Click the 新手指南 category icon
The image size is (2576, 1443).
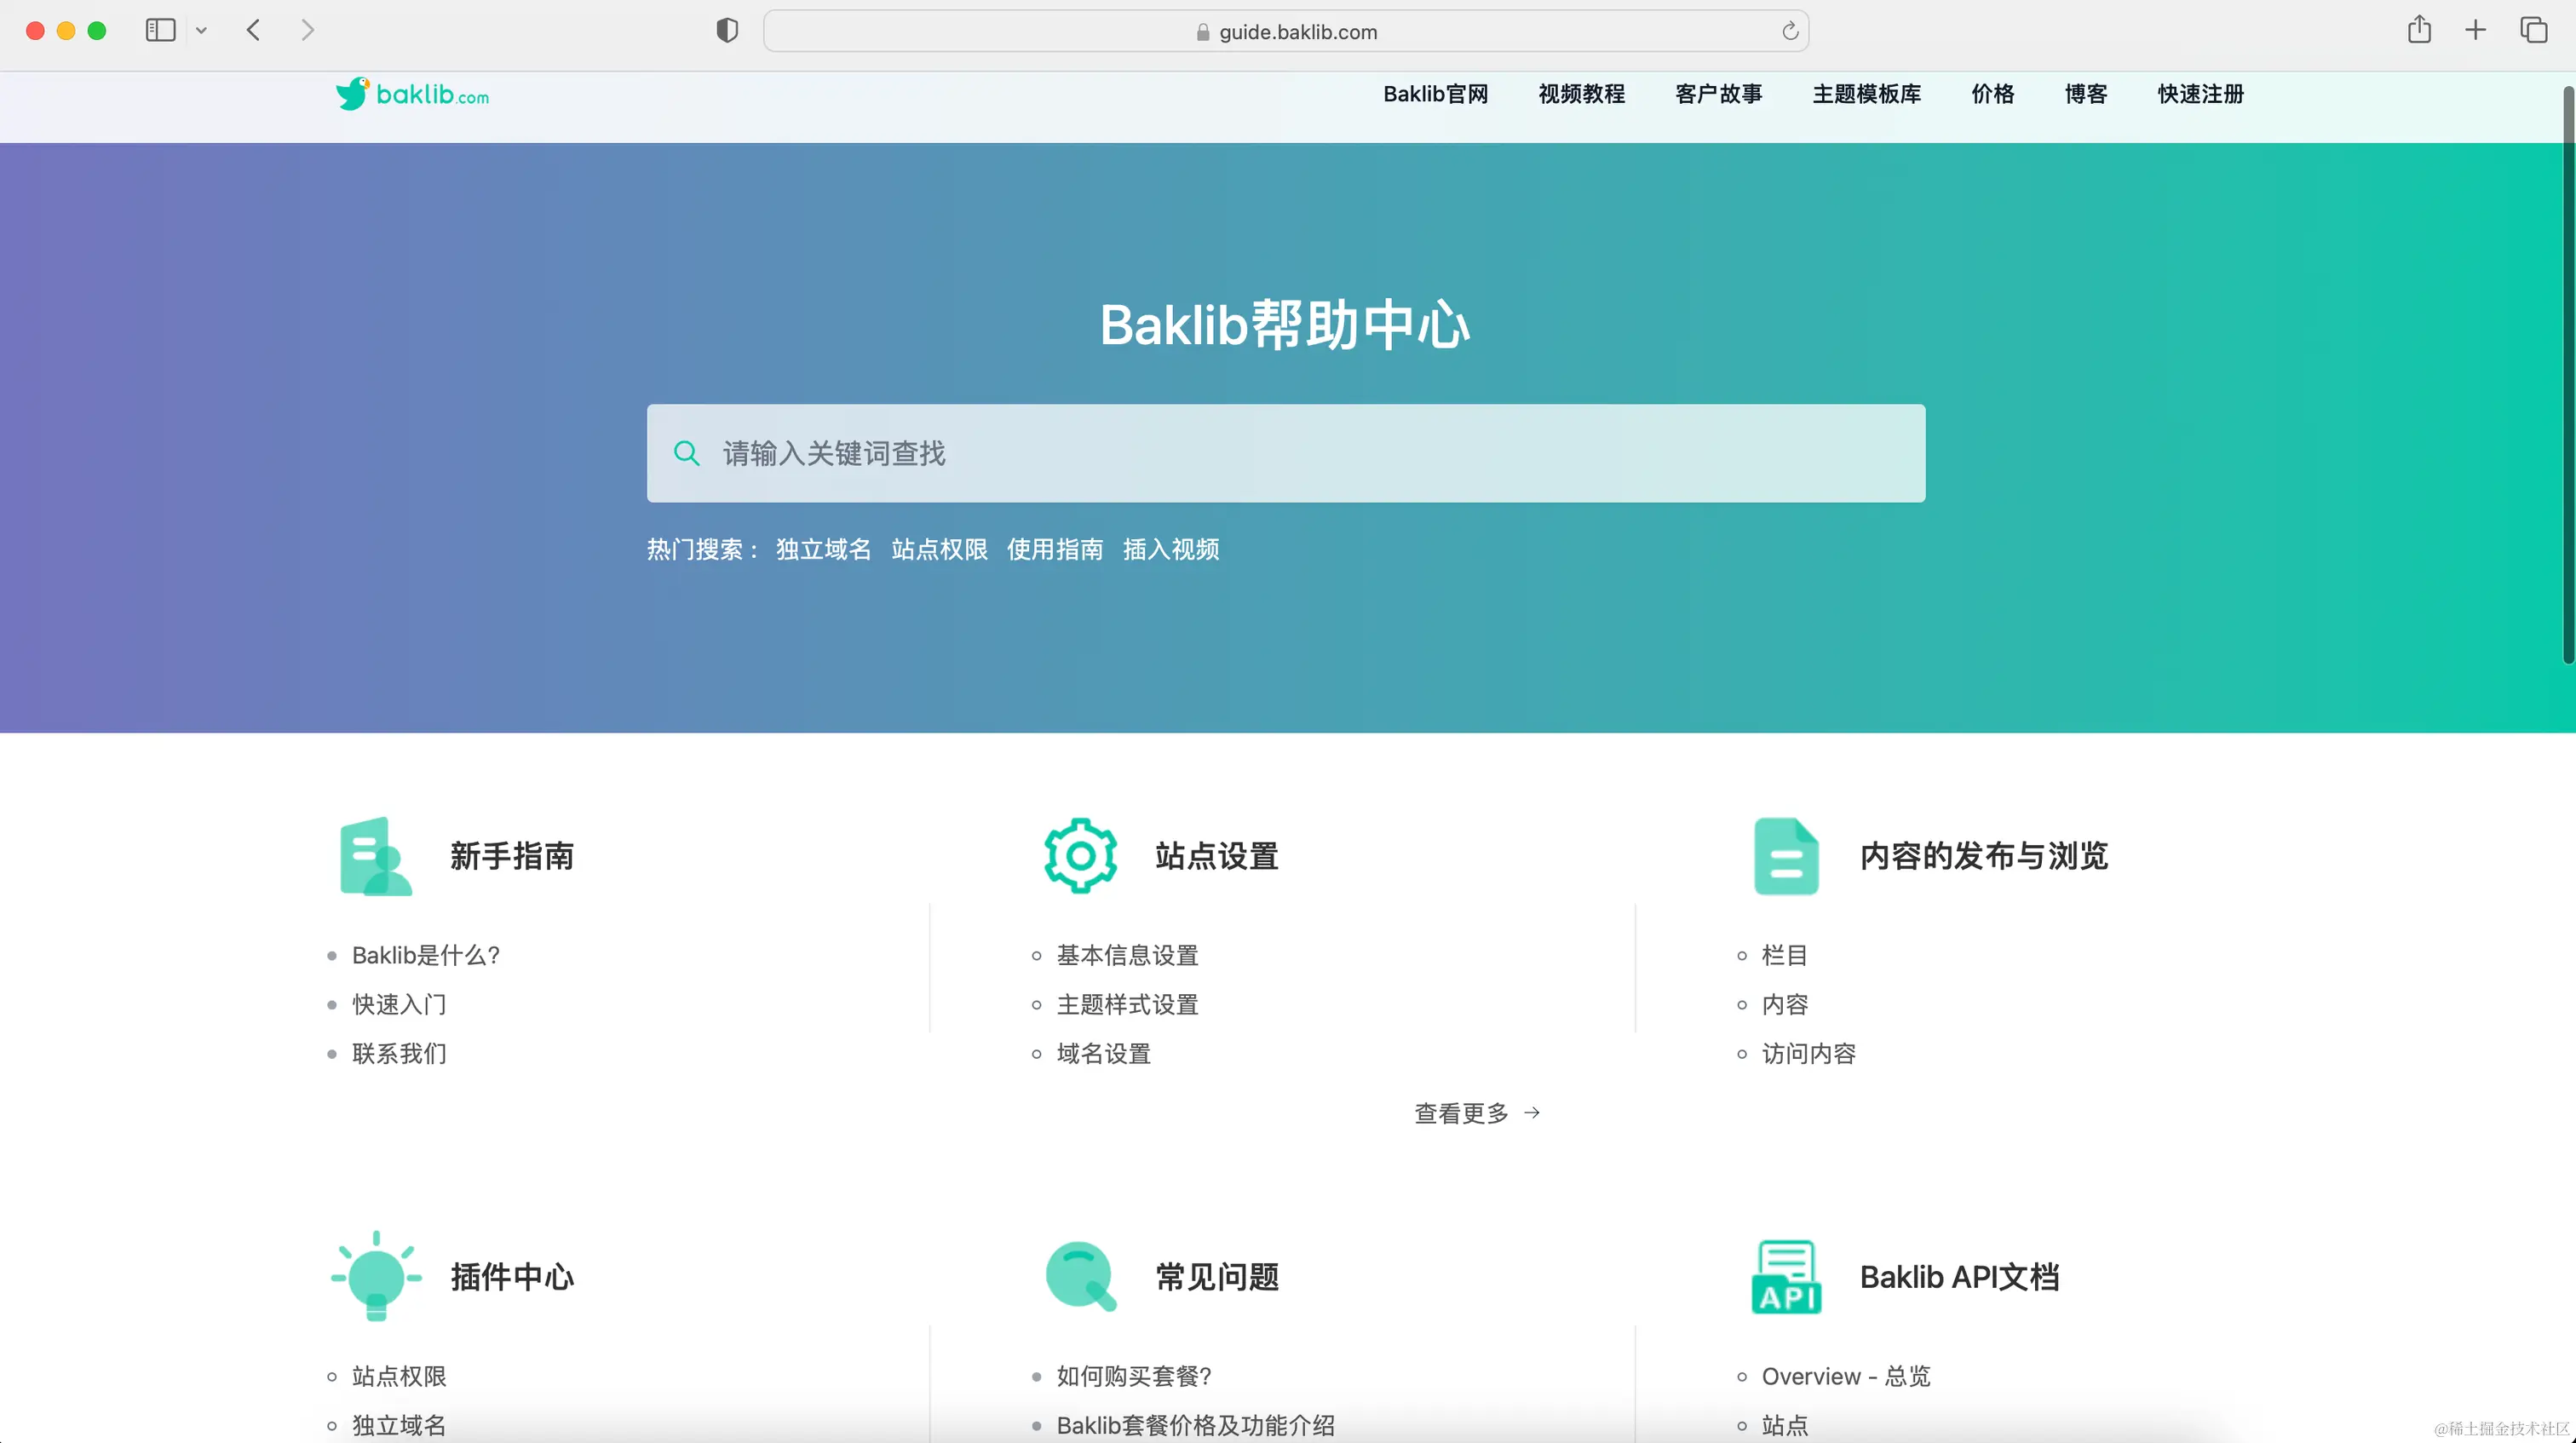click(375, 856)
